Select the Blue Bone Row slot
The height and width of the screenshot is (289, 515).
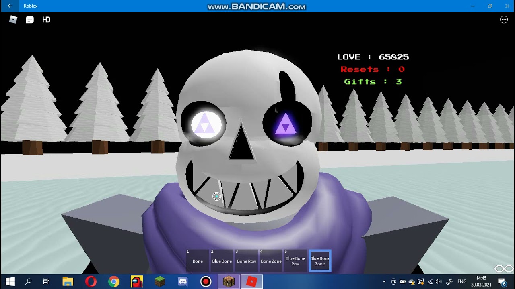click(x=296, y=261)
